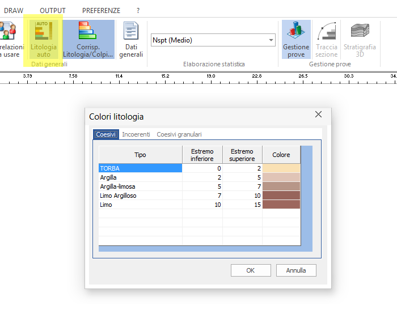Select the Argilla-limosa row name
This screenshot has width=397, height=314.
click(140, 186)
